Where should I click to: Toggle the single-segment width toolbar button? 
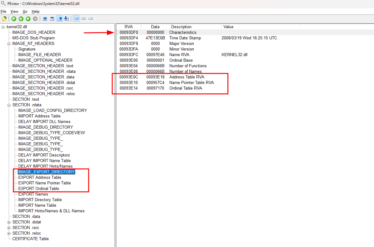(91, 19)
